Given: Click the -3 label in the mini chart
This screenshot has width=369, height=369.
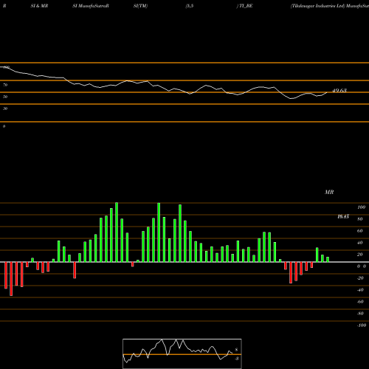Looking at the screenshot, I should (x=236, y=359).
